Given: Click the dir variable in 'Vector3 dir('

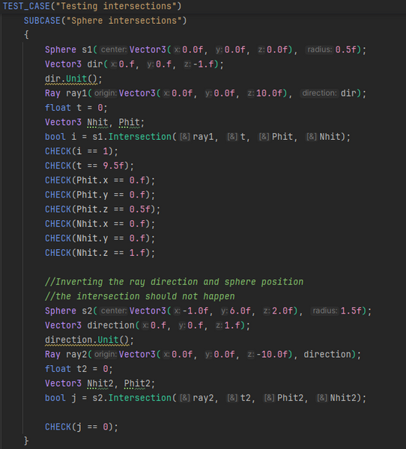Looking at the screenshot, I should (95, 64).
